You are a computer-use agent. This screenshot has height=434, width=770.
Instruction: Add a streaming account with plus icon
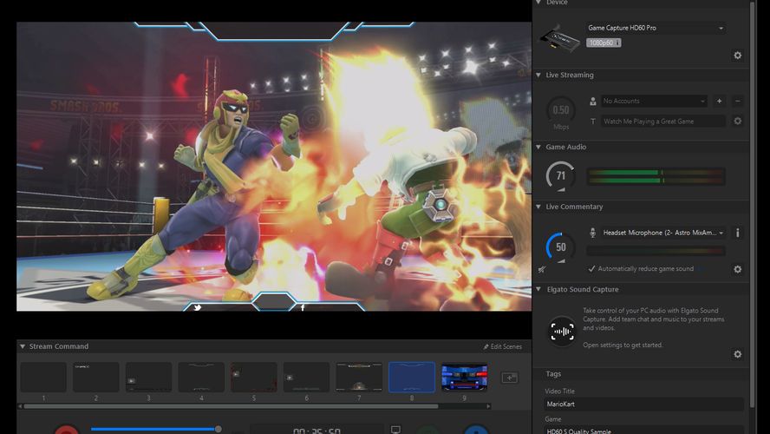[719, 102]
